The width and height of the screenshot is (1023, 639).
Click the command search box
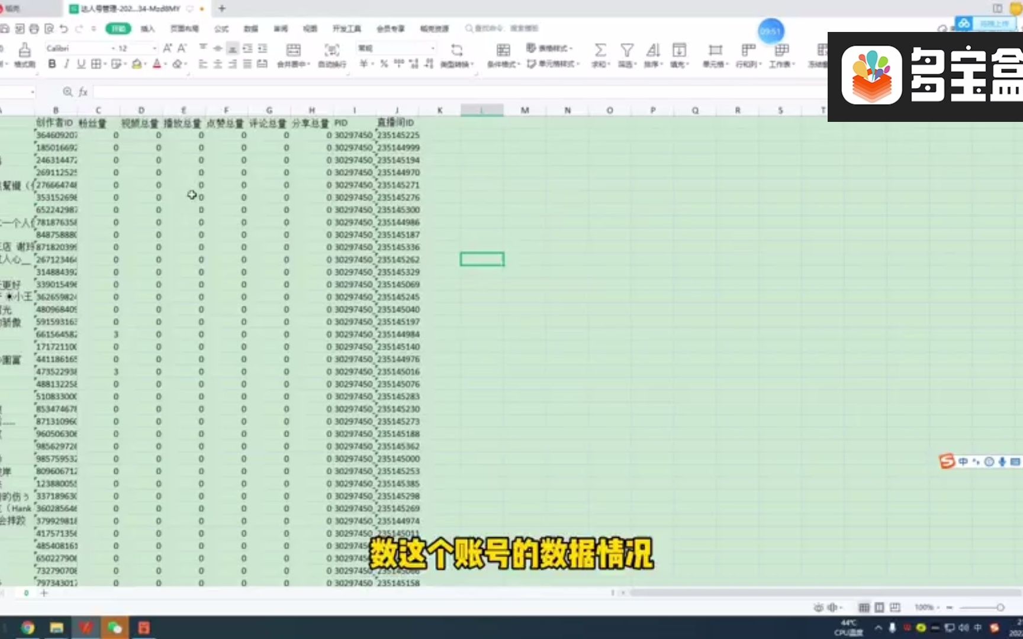(503, 28)
